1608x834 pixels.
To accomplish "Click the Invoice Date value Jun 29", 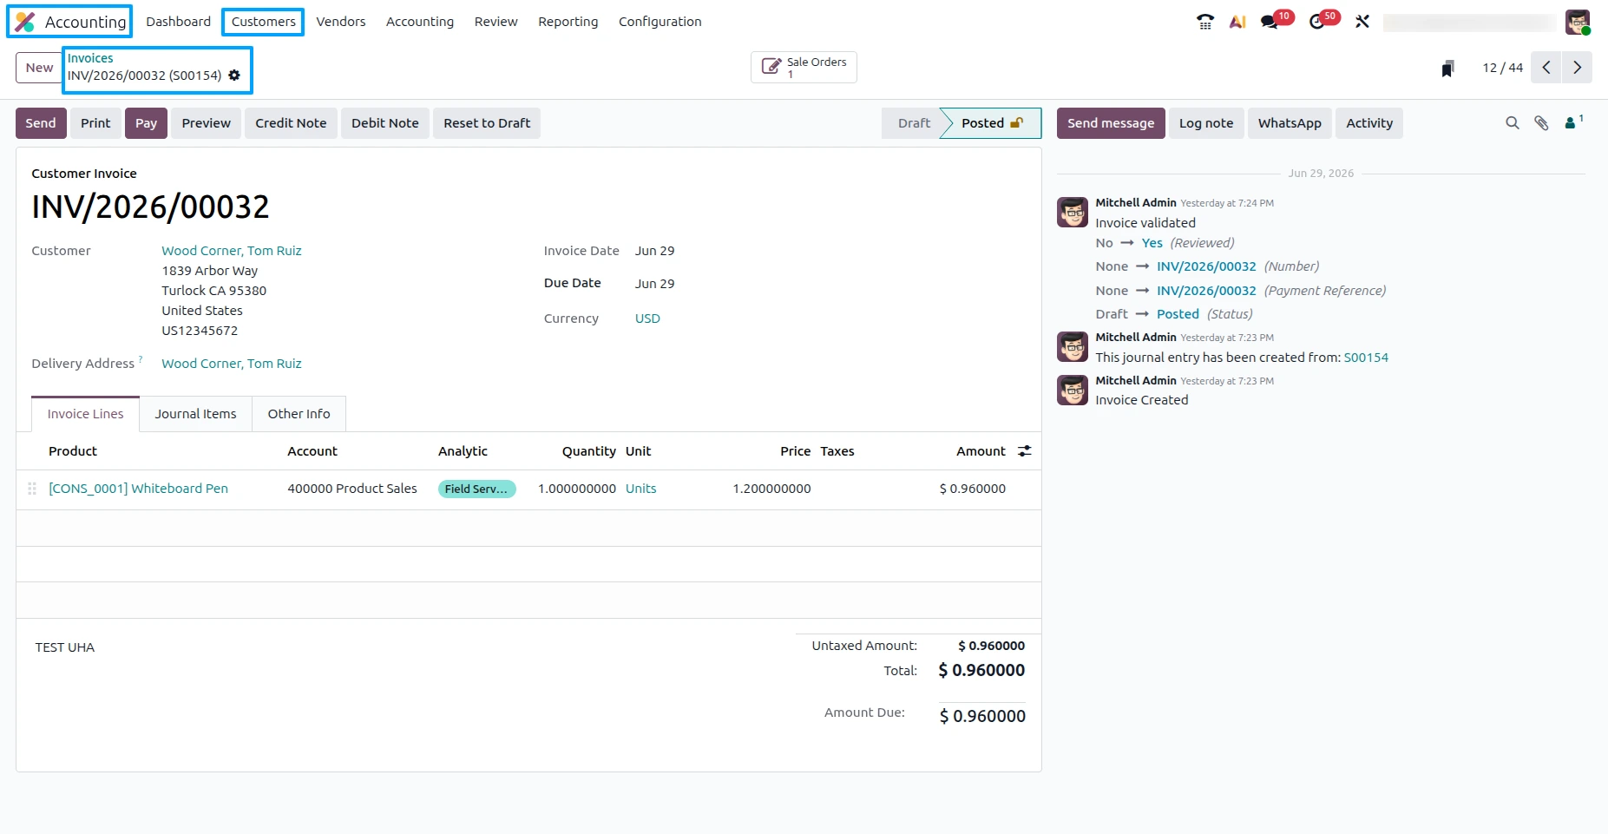I will (x=654, y=251).
